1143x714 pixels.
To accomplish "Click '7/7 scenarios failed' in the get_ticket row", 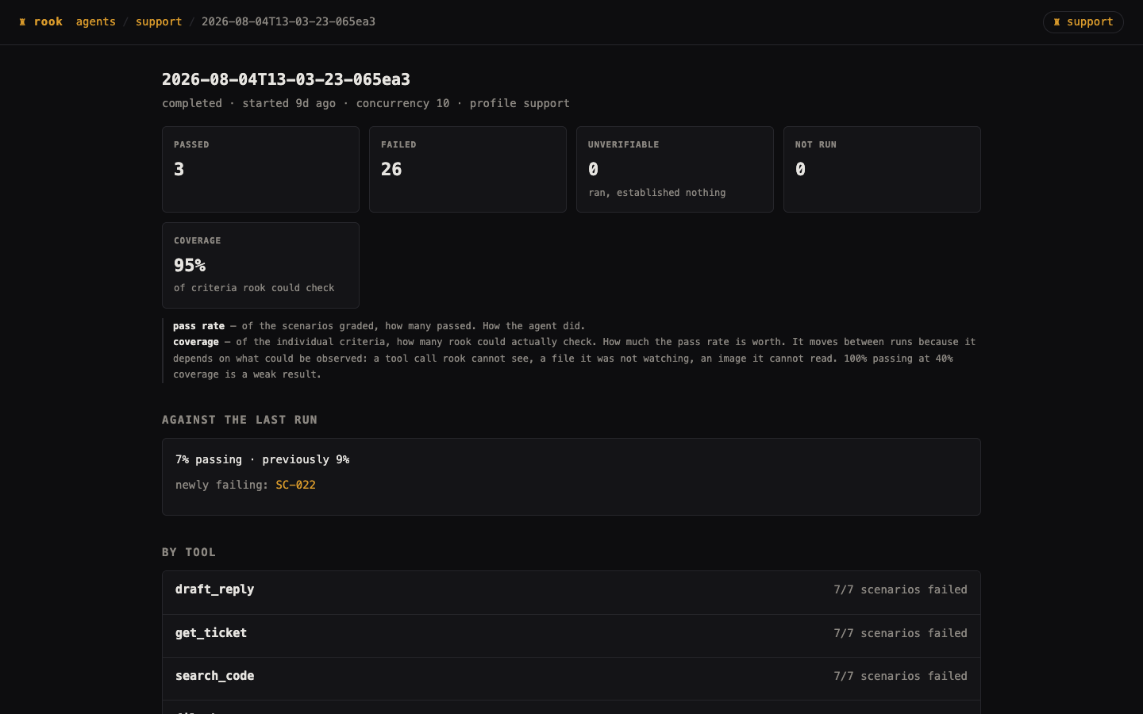I will [900, 633].
